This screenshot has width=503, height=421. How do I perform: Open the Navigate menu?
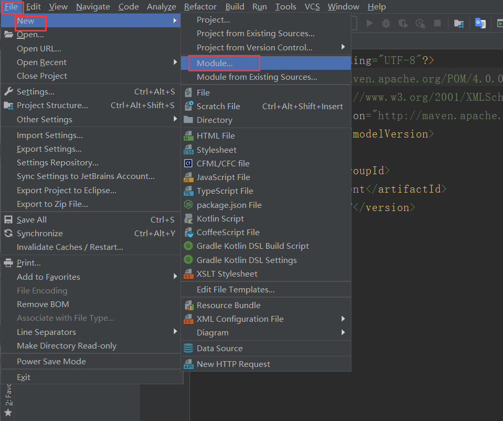click(x=93, y=7)
